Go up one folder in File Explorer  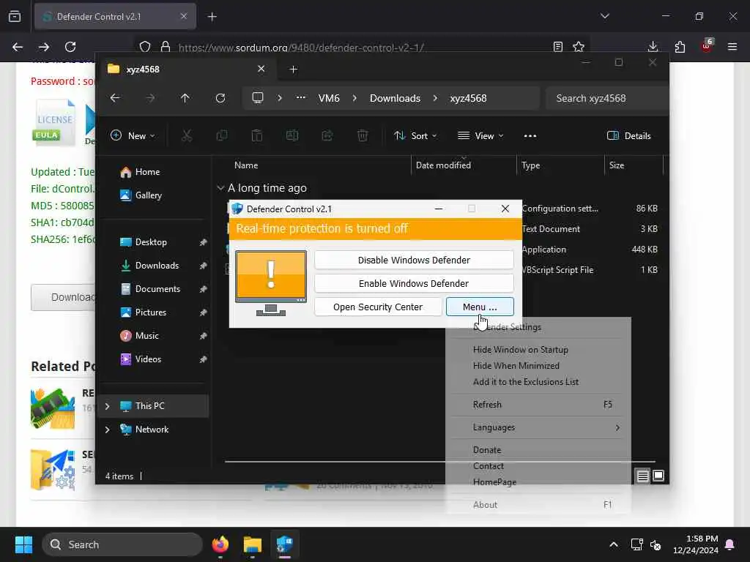(185, 98)
